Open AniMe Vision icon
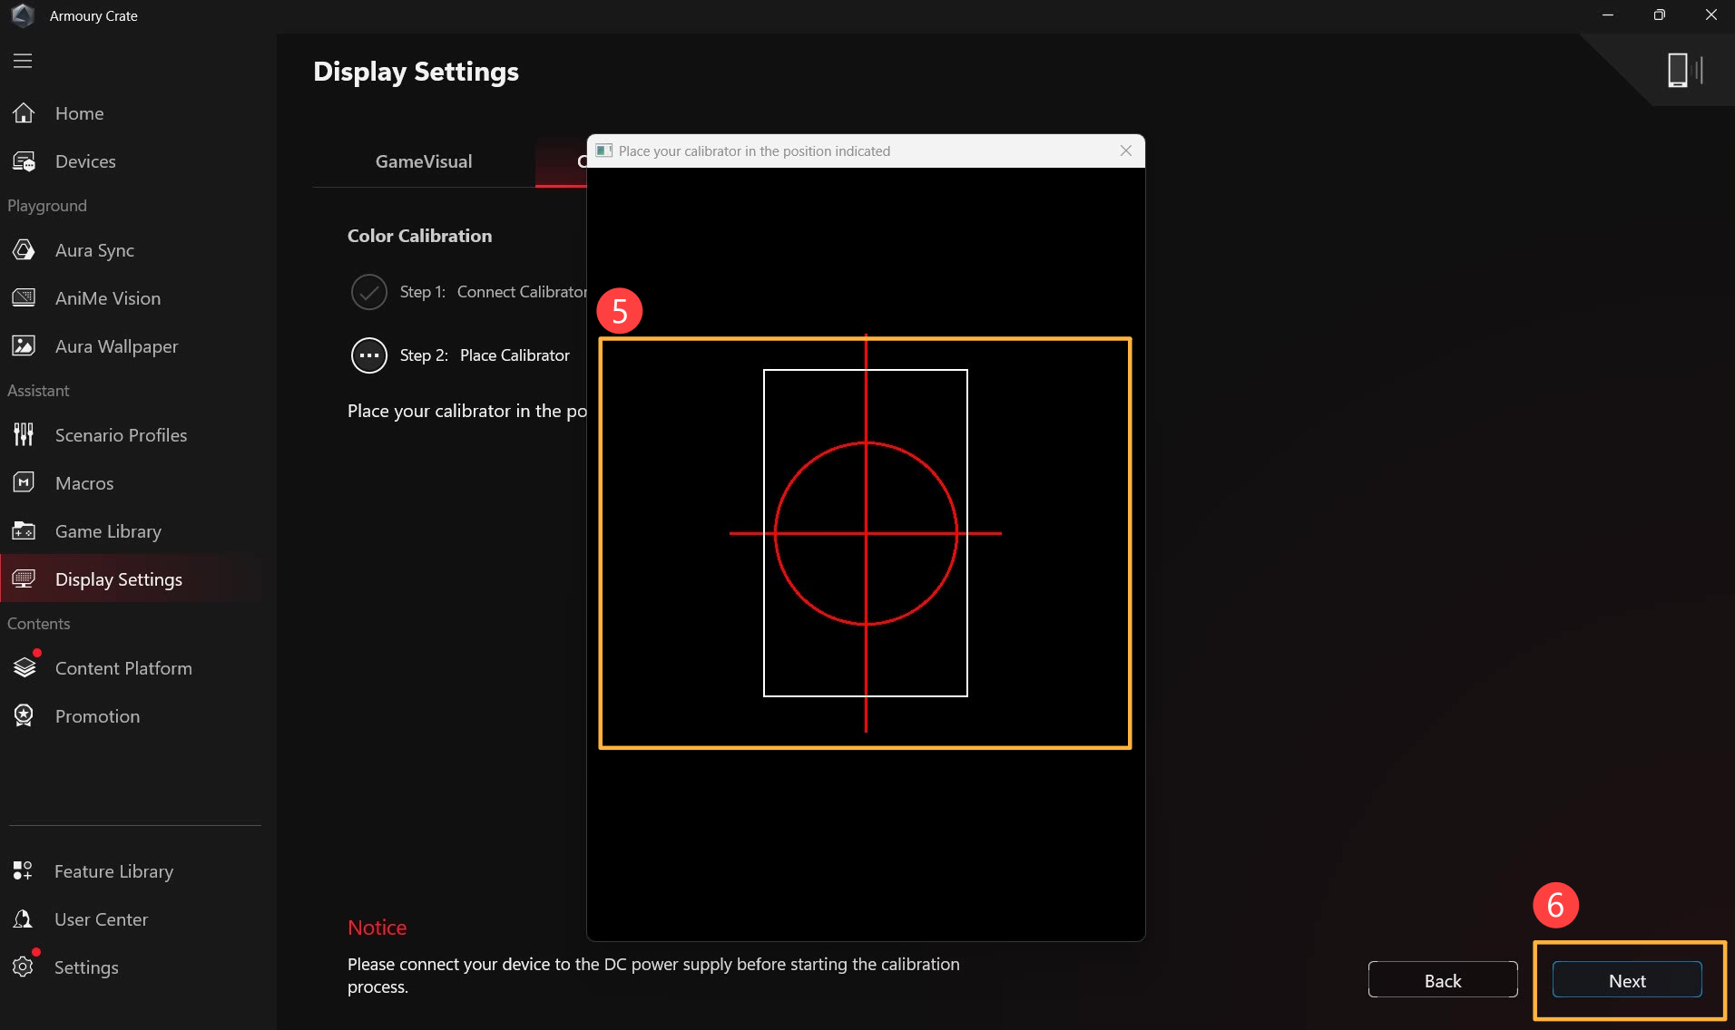The height and width of the screenshot is (1030, 1735). pos(24,298)
